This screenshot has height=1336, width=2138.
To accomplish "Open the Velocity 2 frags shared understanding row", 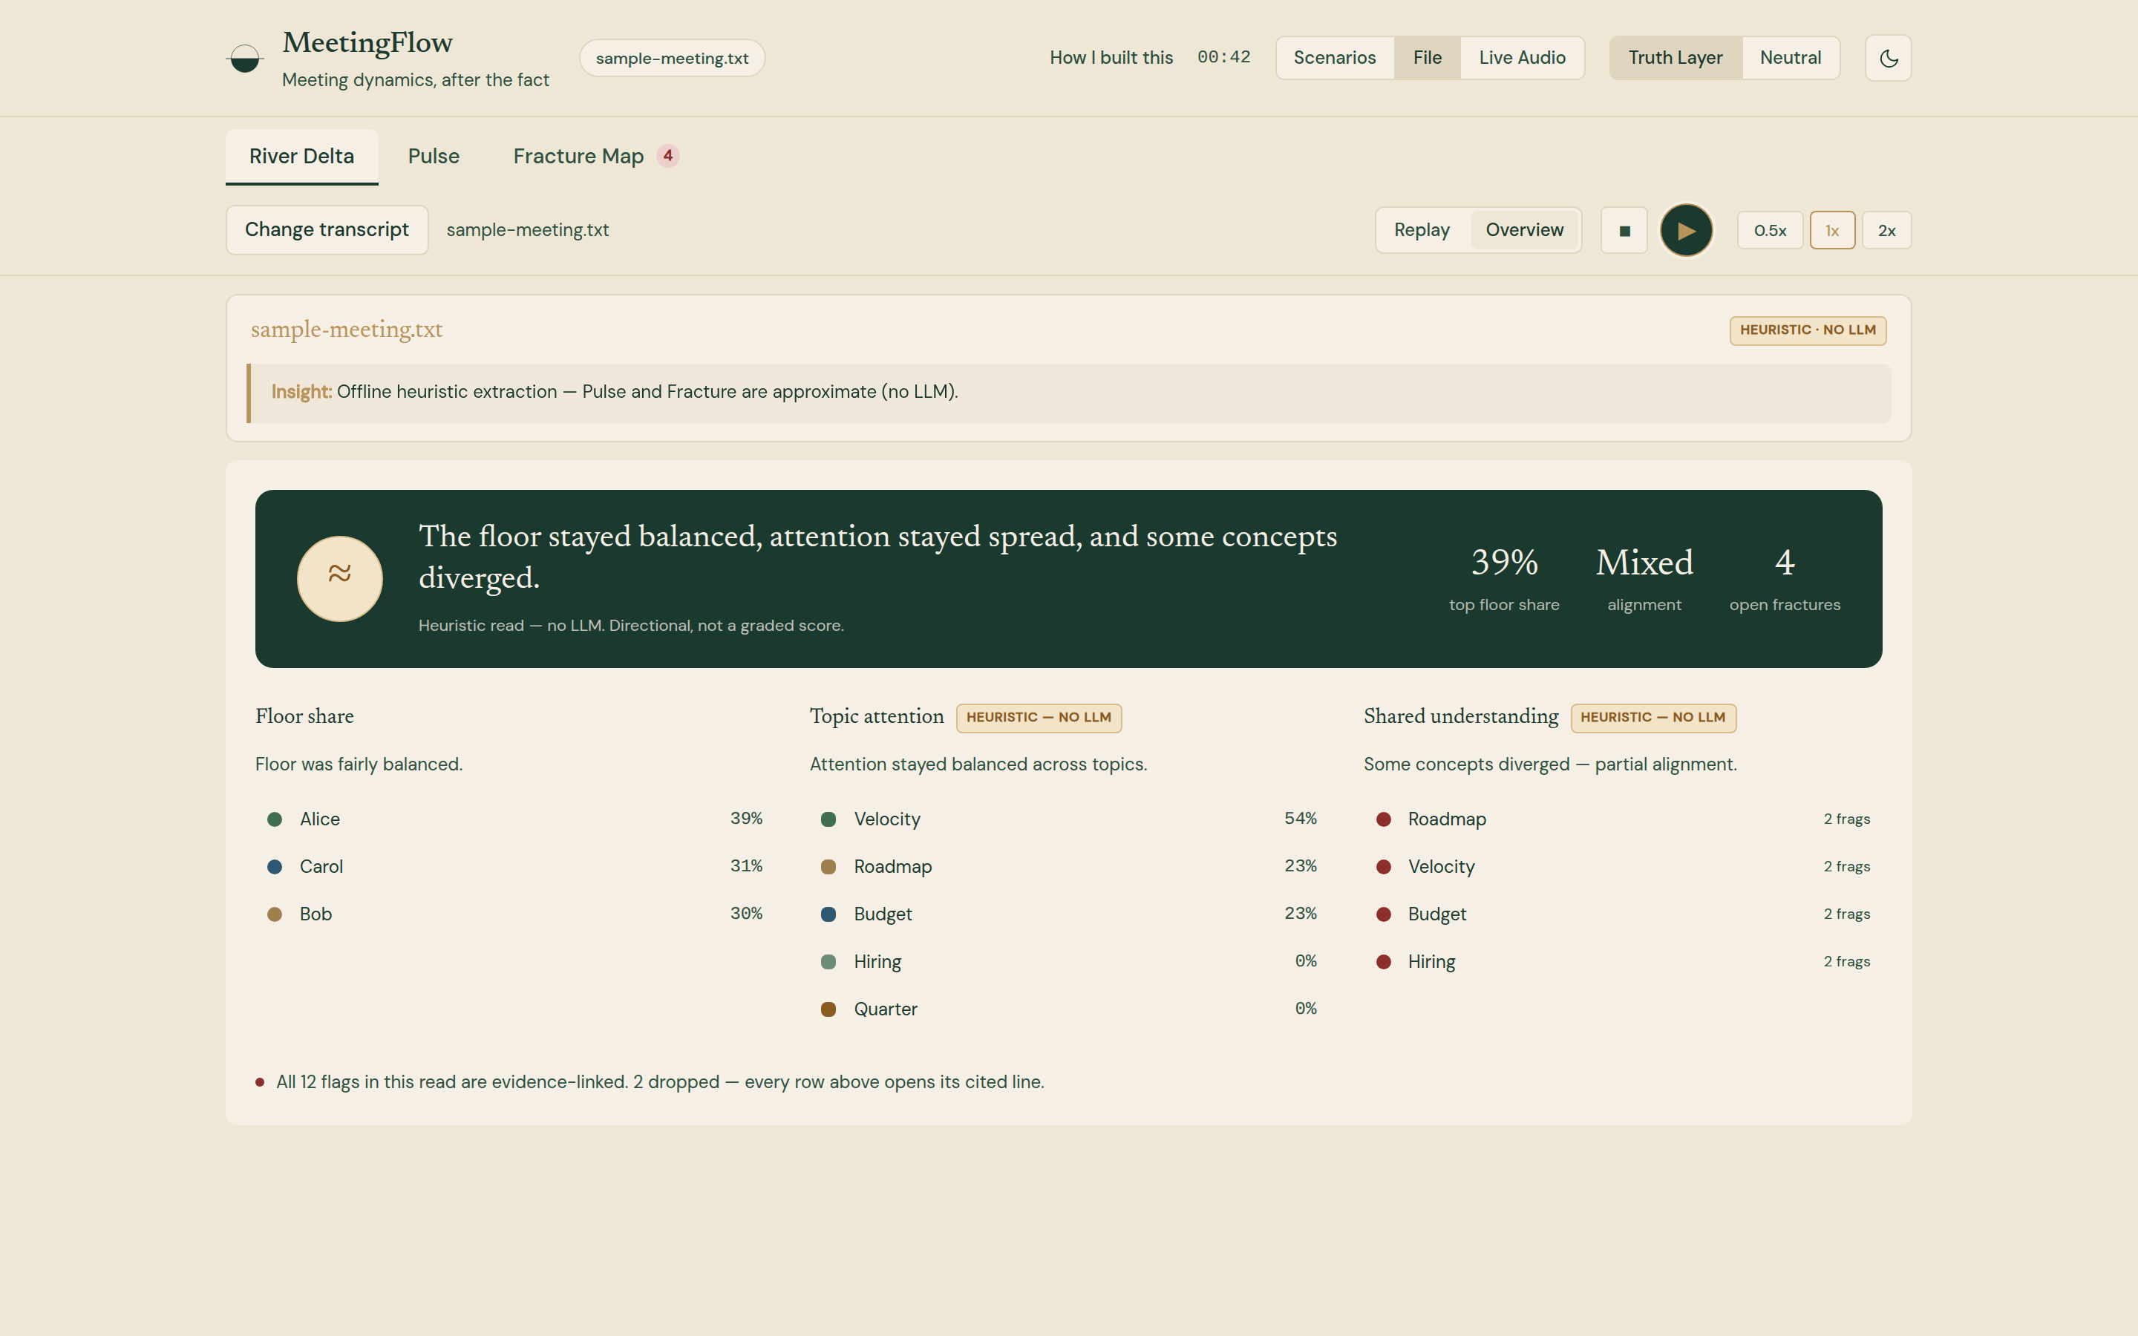I will pos(1623,867).
